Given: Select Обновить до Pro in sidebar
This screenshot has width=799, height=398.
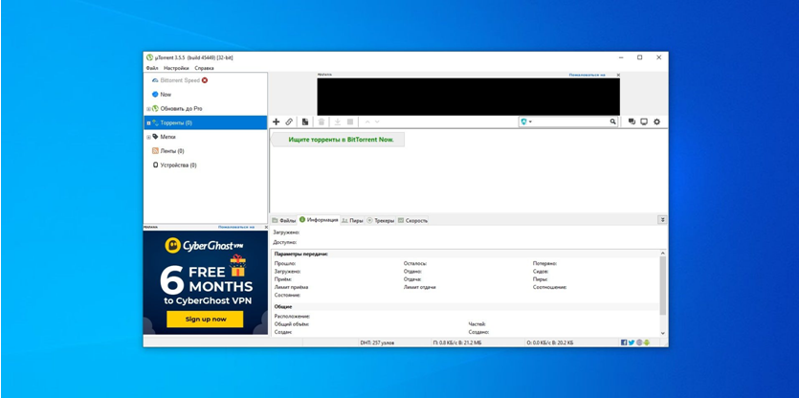Looking at the screenshot, I should pos(182,108).
